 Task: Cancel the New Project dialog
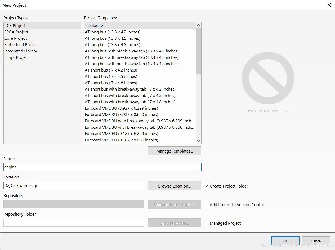pos(316,241)
